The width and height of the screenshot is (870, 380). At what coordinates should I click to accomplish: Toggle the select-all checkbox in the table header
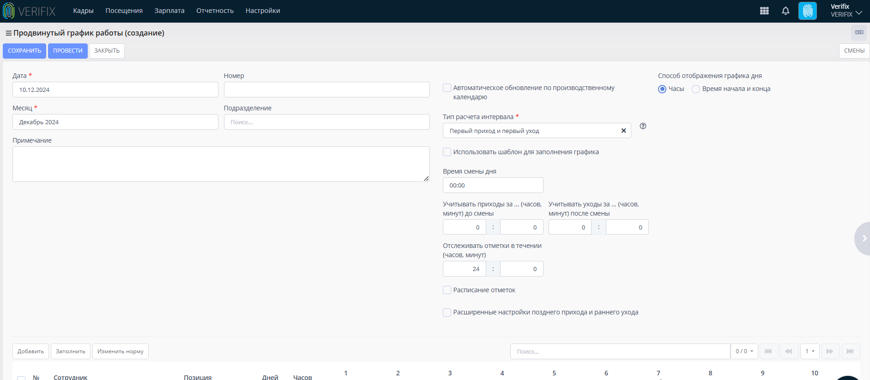coord(21,378)
